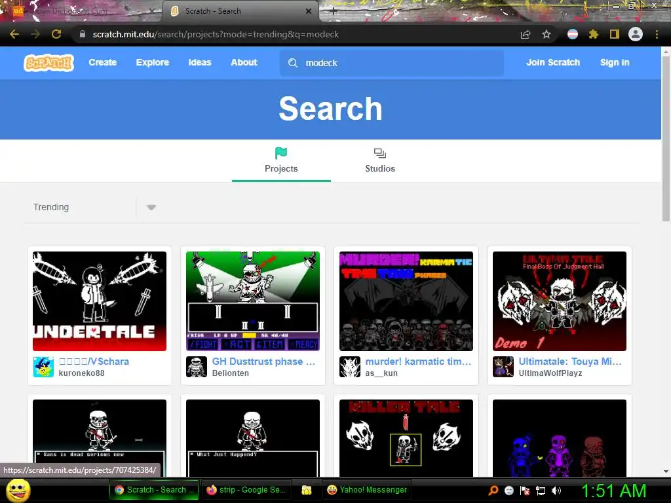Open the Extensions puzzle icon
The image size is (671, 503).
594,34
